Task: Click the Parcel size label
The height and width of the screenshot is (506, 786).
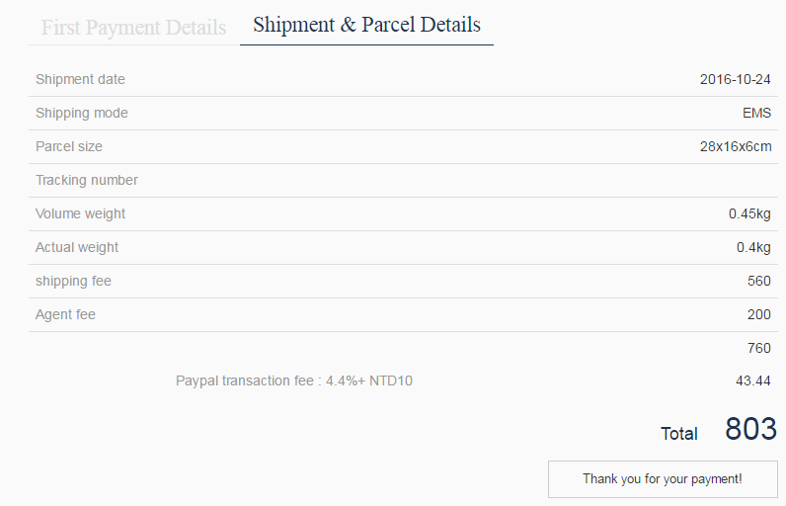Action: point(69,146)
